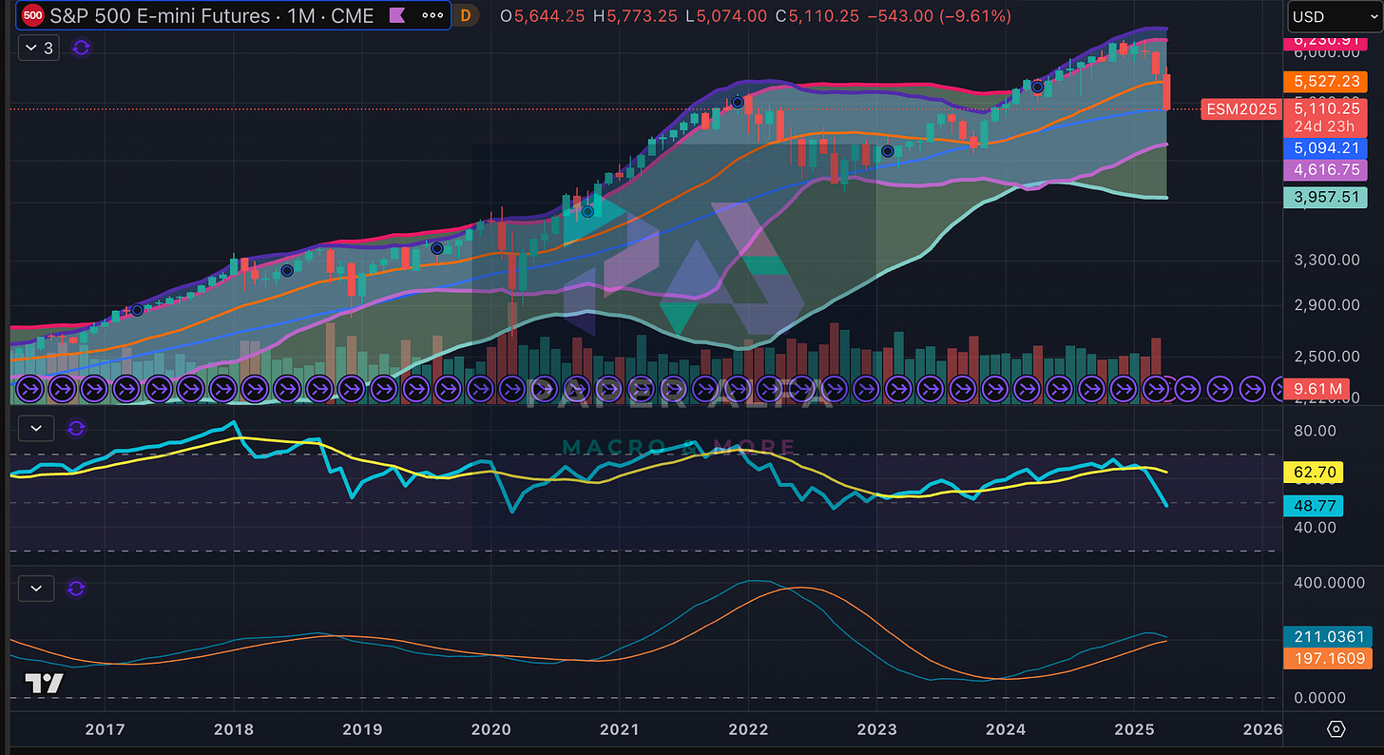Viewport: 1384px width, 755px height.
Task: Click the 2018 label on time axis
Action: click(x=234, y=729)
